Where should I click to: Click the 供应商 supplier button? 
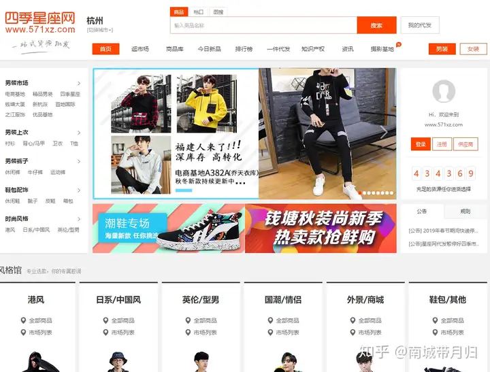(465, 144)
